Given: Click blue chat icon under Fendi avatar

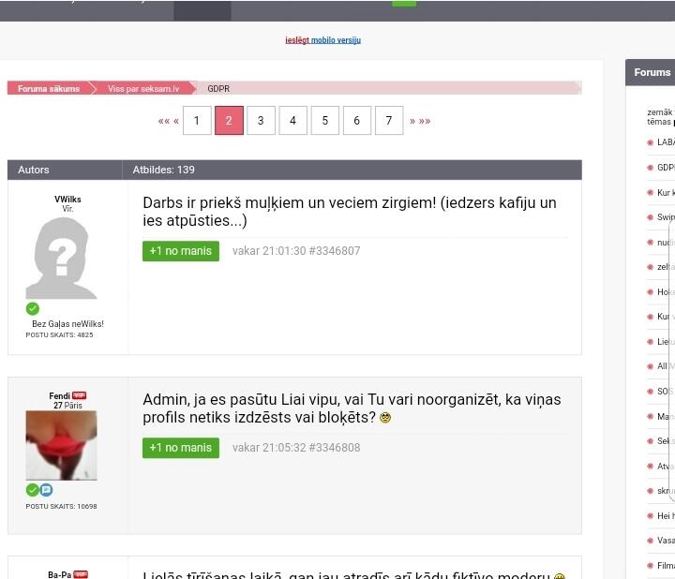Looking at the screenshot, I should 46,490.
